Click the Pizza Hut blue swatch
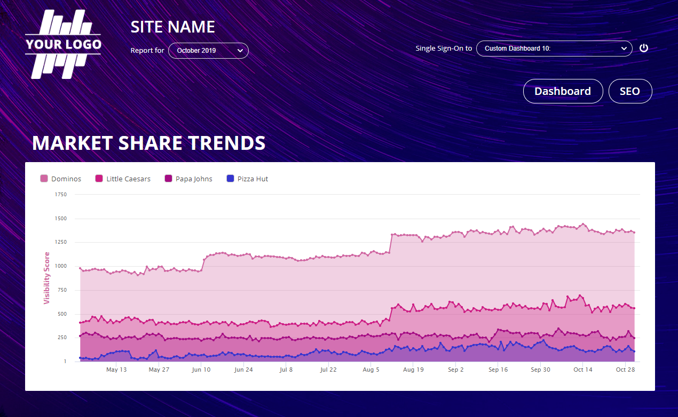The height and width of the screenshot is (417, 678). tap(230, 179)
